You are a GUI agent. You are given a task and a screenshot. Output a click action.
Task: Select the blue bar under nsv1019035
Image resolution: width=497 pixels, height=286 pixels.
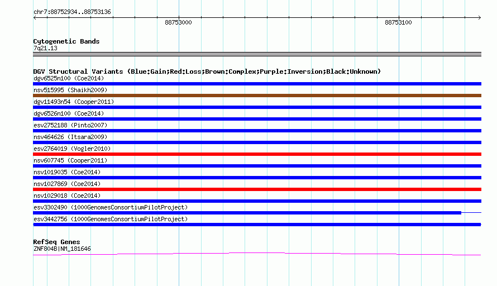[x=257, y=178]
